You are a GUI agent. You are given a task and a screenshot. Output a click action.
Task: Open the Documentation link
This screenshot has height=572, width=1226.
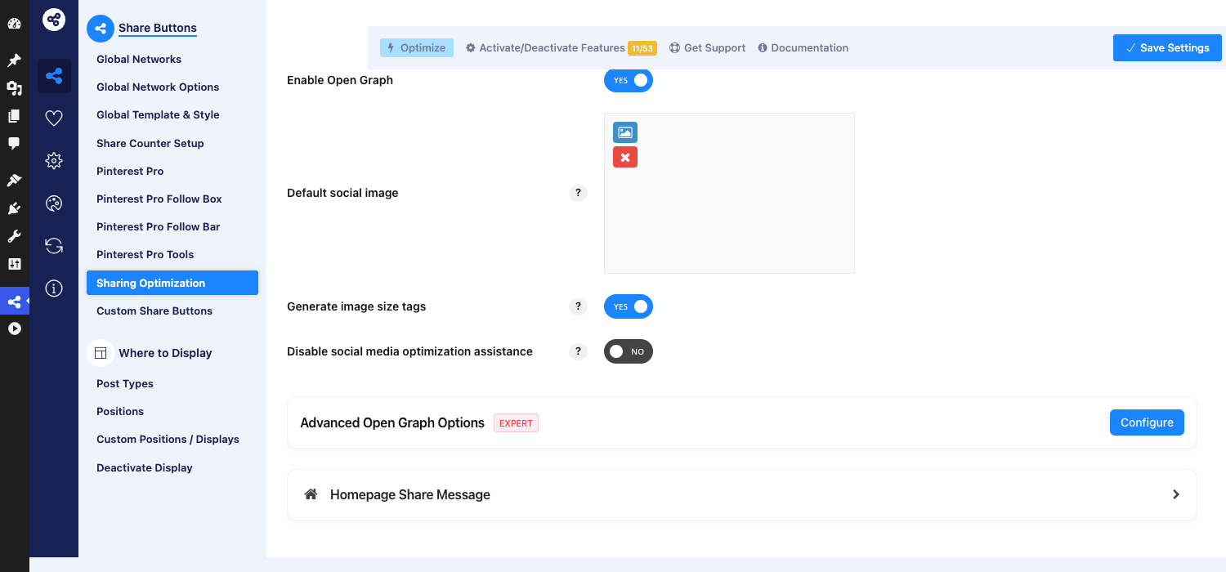pyautogui.click(x=803, y=47)
